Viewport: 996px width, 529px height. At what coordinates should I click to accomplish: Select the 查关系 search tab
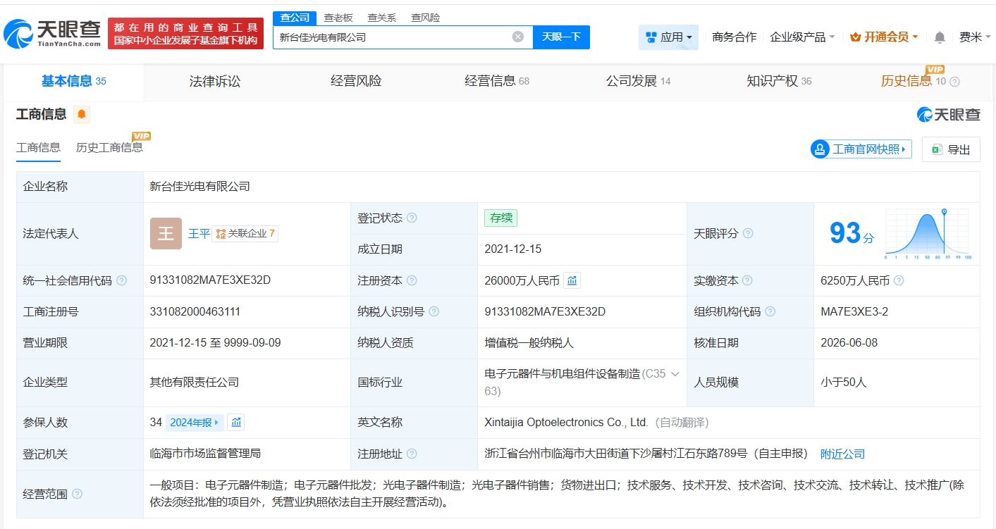(382, 18)
